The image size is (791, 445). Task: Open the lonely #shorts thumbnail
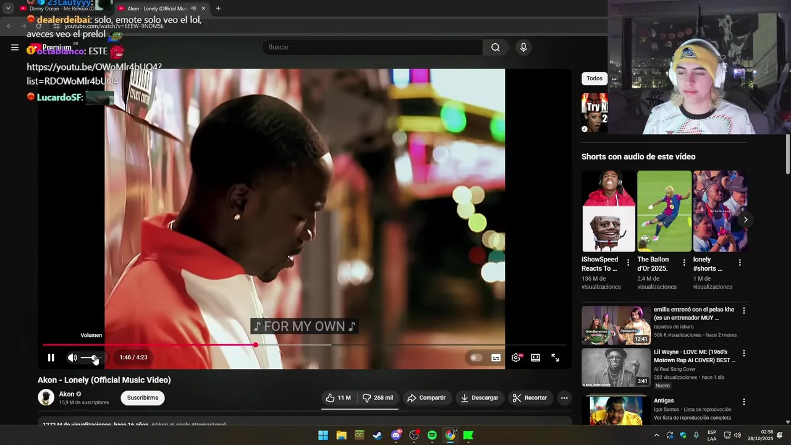pos(720,211)
